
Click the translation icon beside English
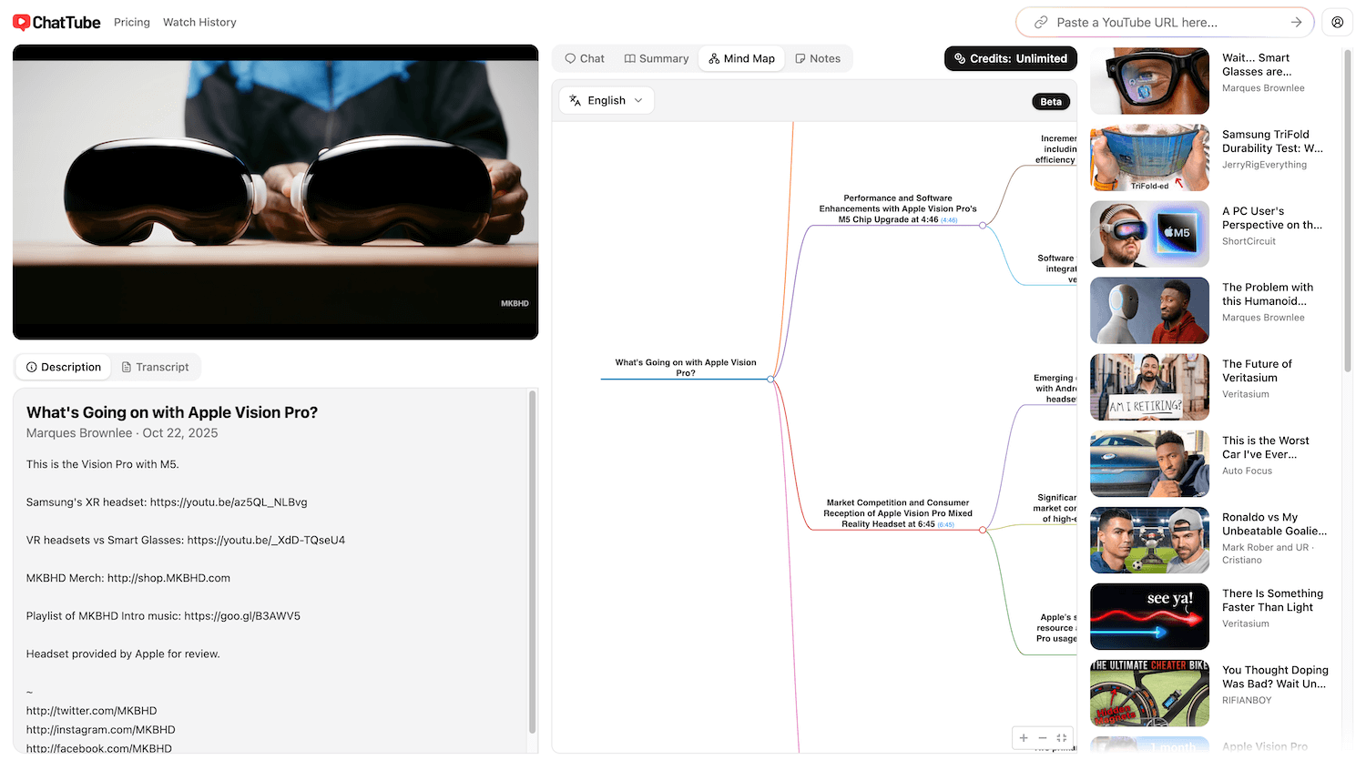575,100
